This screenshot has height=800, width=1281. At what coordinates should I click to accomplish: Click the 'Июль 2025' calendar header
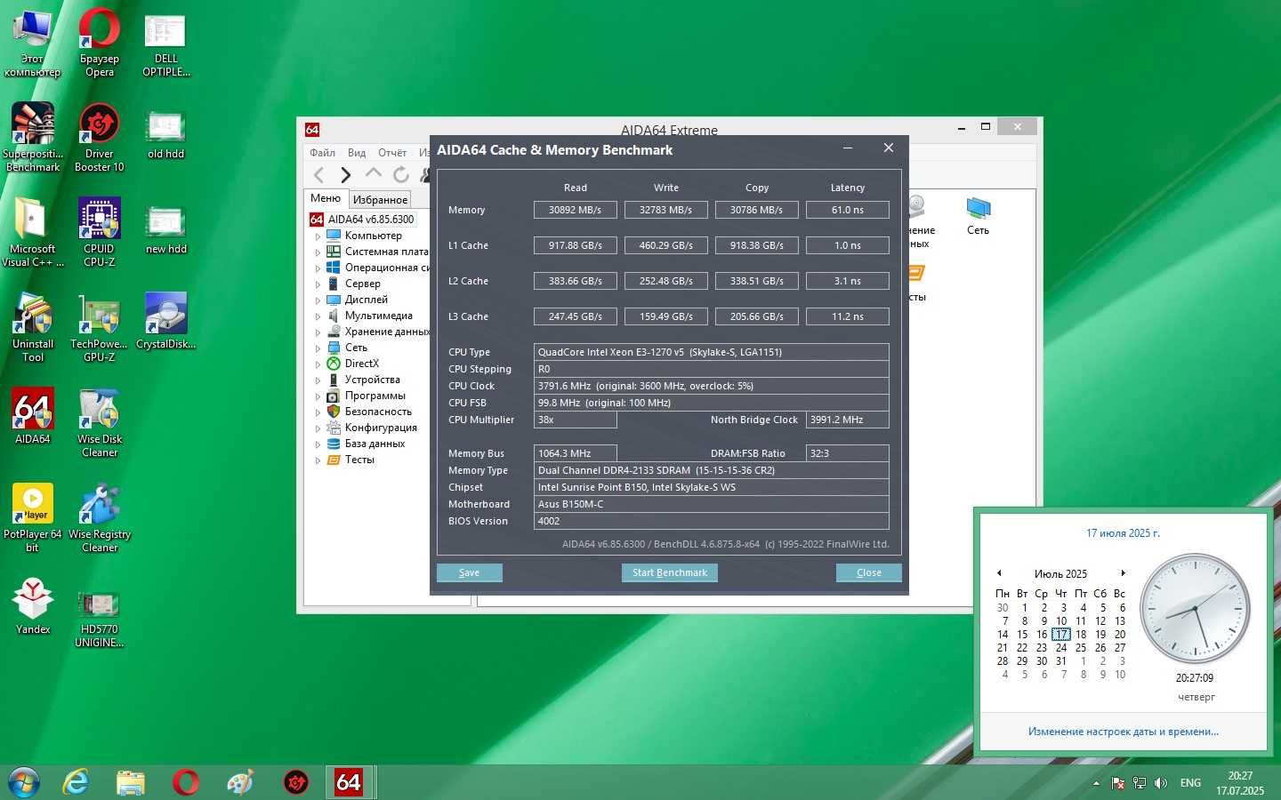click(x=1060, y=574)
